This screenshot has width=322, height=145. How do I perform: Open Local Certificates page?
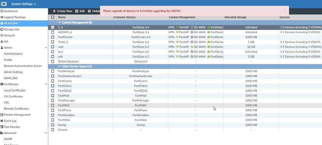(x=15, y=90)
